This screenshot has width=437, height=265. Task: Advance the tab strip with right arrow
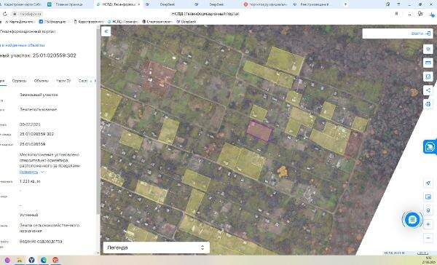[x=95, y=81]
